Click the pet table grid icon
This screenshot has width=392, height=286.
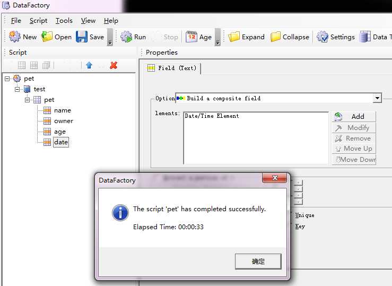[x=37, y=100]
